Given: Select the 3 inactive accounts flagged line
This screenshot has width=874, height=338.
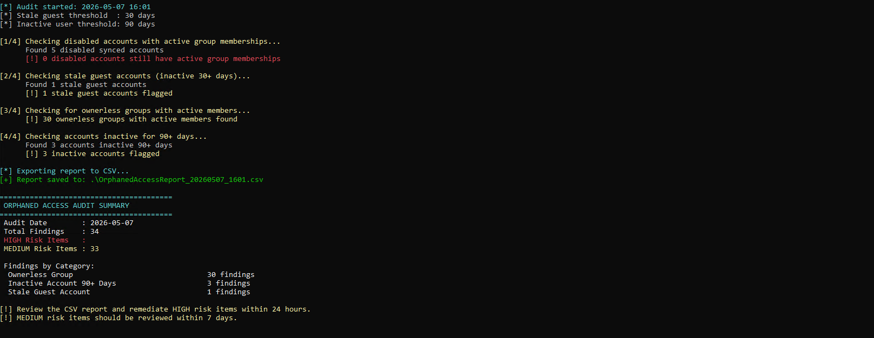Looking at the screenshot, I should click(92, 154).
